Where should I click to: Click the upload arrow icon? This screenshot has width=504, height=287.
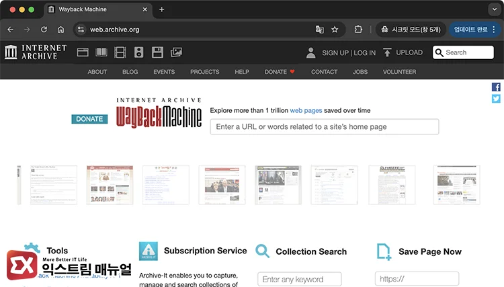(387, 52)
